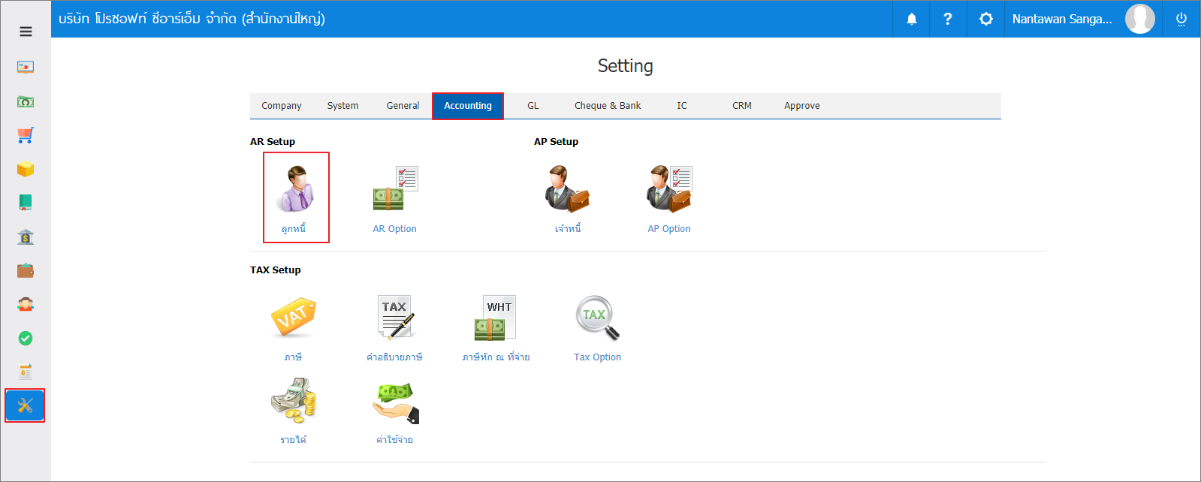
Task: Click the company name in header
Action: tap(192, 19)
